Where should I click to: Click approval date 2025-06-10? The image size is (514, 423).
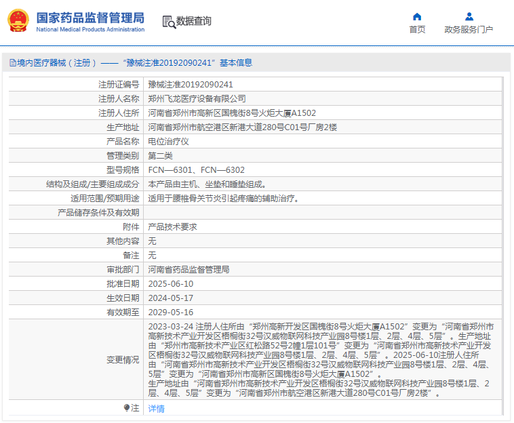[171, 284]
